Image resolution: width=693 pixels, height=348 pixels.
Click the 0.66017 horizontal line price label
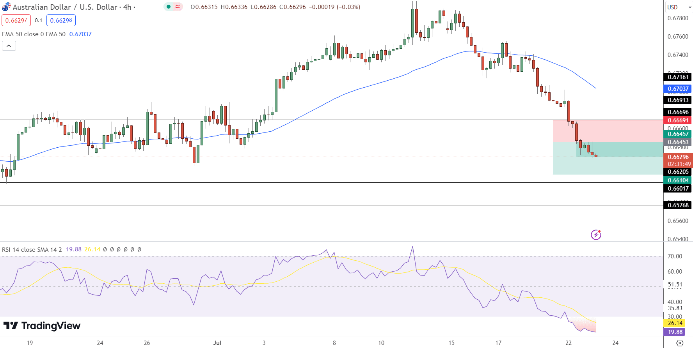pos(678,189)
